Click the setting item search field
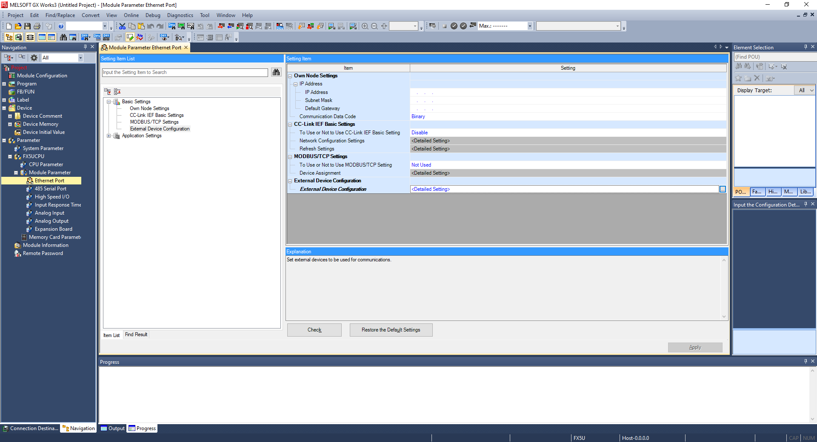Image resolution: width=817 pixels, height=442 pixels. pyautogui.click(x=185, y=73)
